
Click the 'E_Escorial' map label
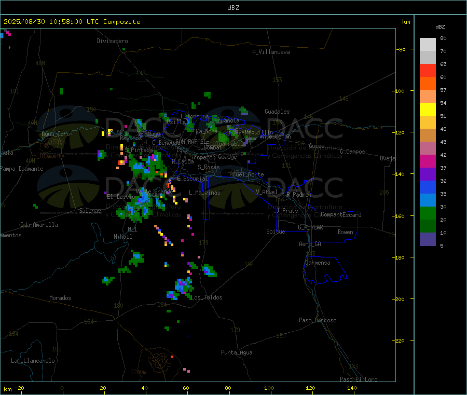tap(193, 179)
